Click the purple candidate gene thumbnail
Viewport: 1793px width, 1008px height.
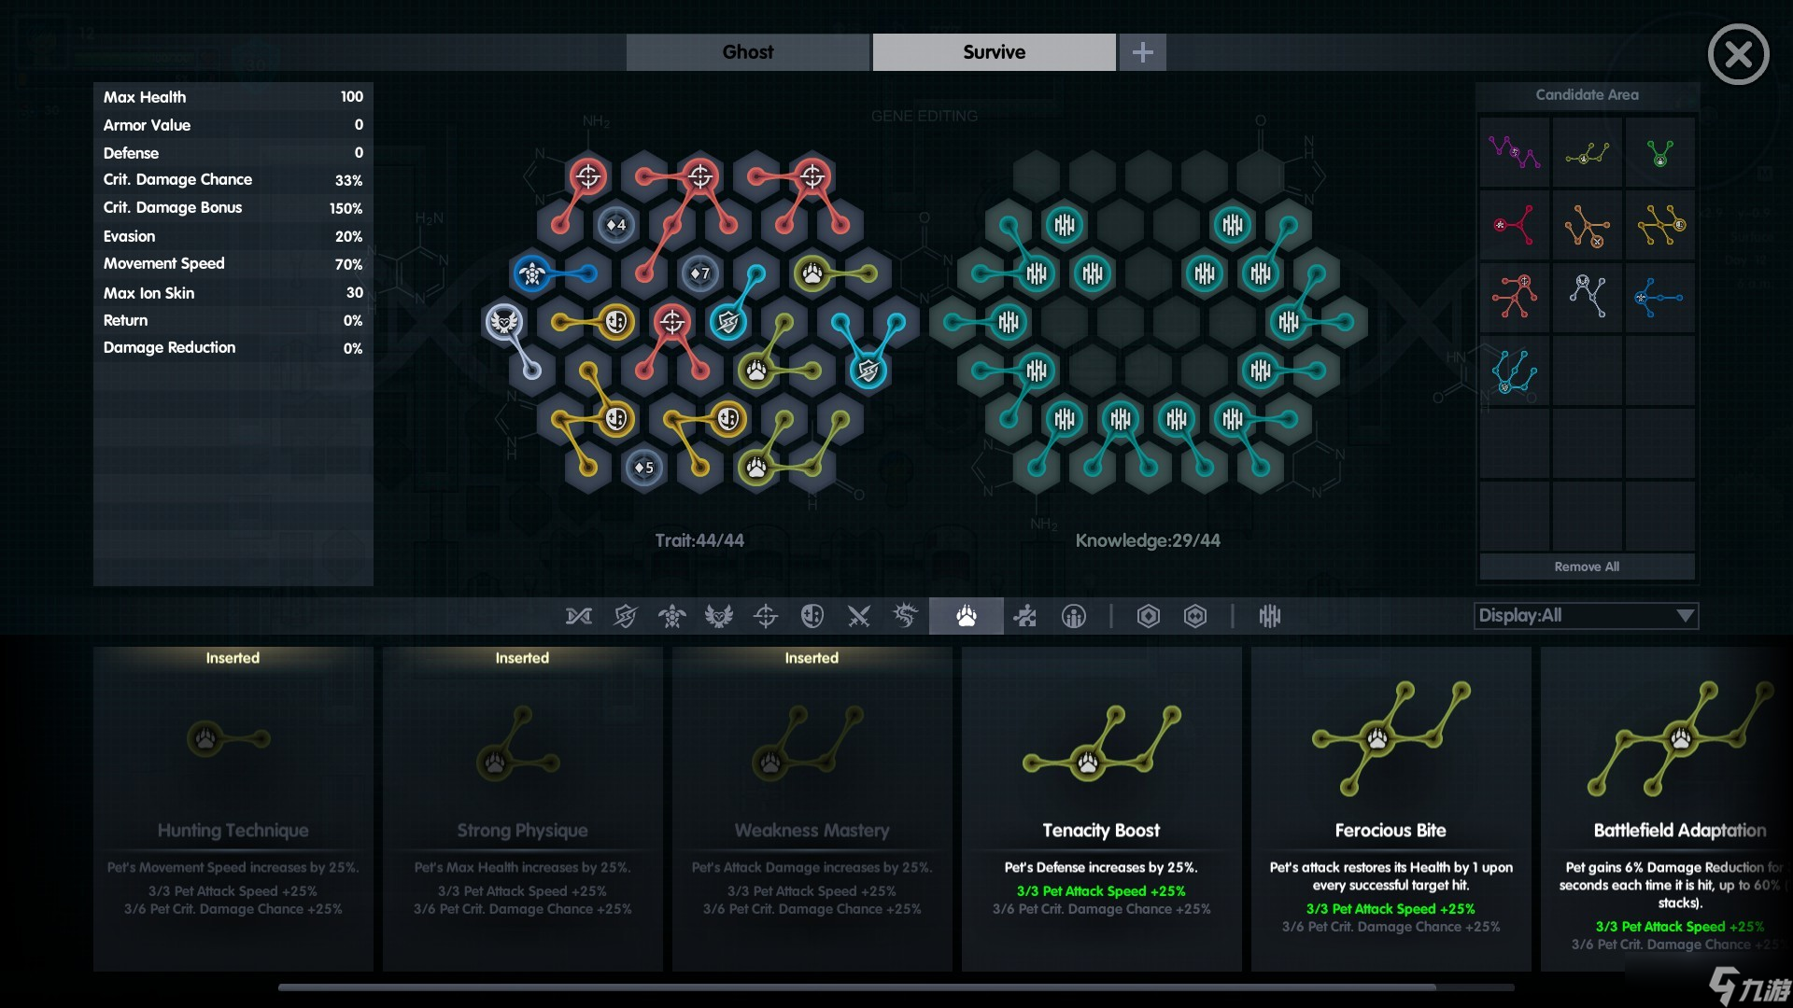1512,150
